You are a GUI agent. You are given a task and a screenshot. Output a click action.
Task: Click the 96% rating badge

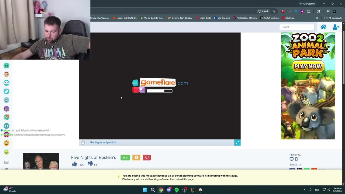pos(125,158)
